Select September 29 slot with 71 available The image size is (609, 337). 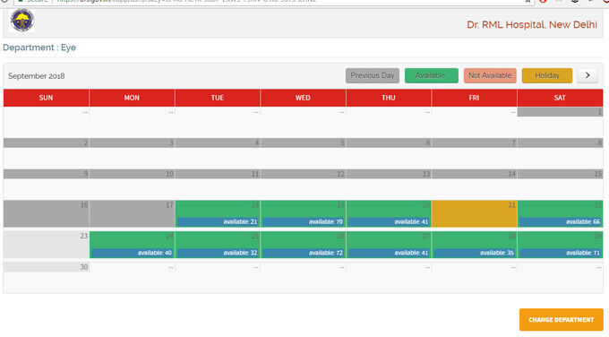click(x=560, y=253)
